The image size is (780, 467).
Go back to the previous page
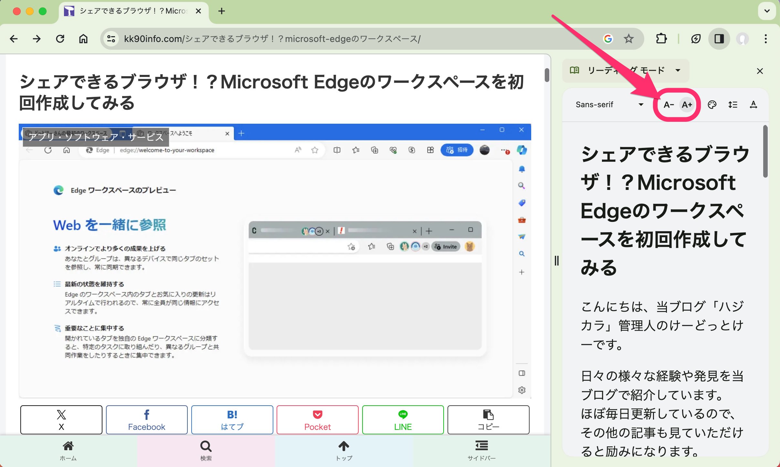tap(14, 39)
